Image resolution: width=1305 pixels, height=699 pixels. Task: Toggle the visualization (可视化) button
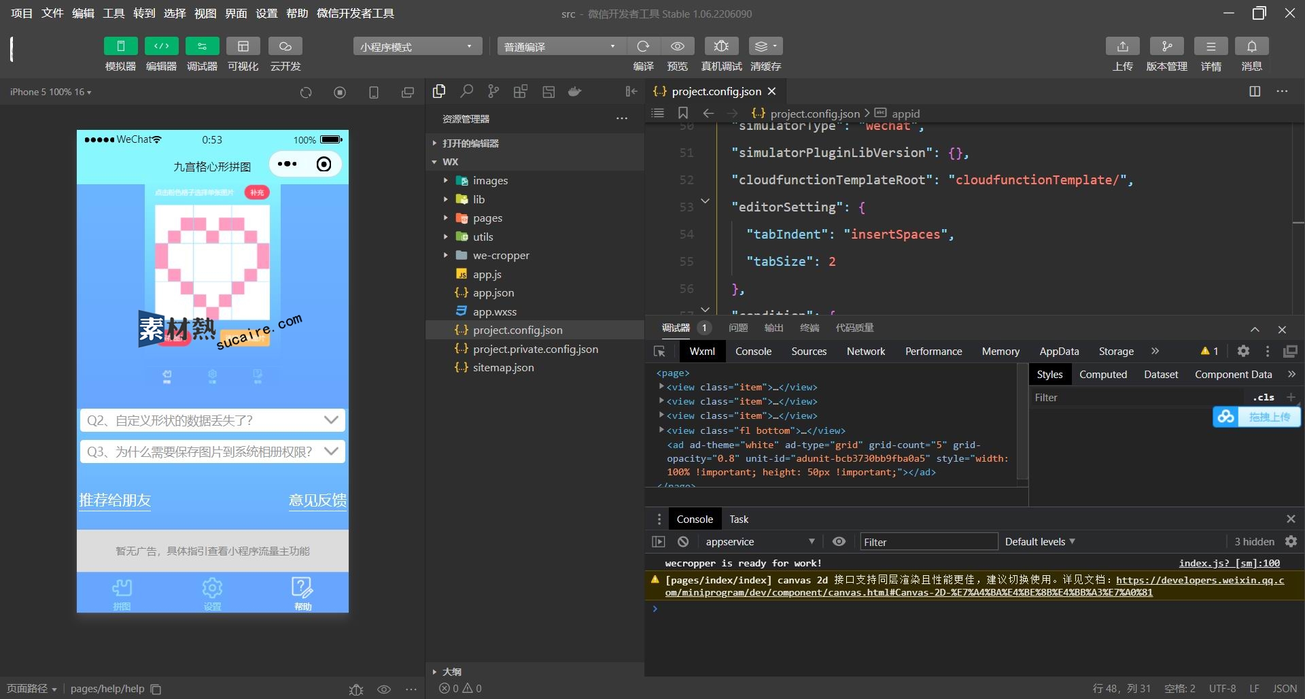coord(243,46)
